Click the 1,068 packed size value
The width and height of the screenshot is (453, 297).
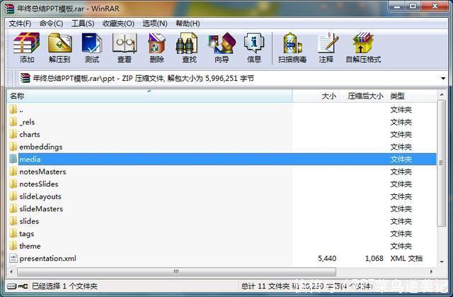coord(374,258)
